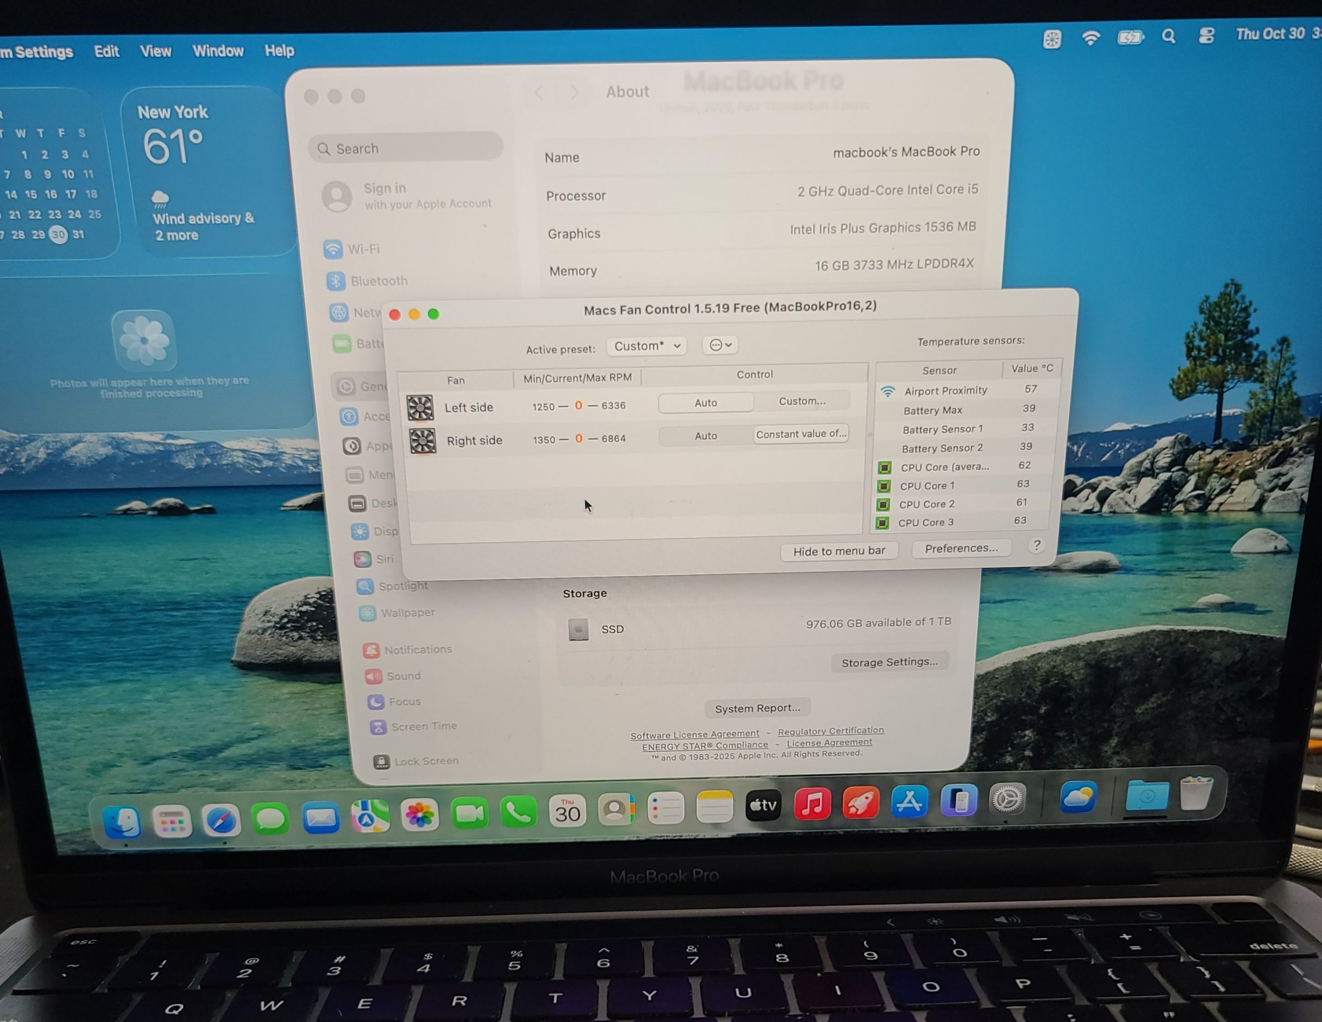Set Left side fan to Auto

[706, 403]
